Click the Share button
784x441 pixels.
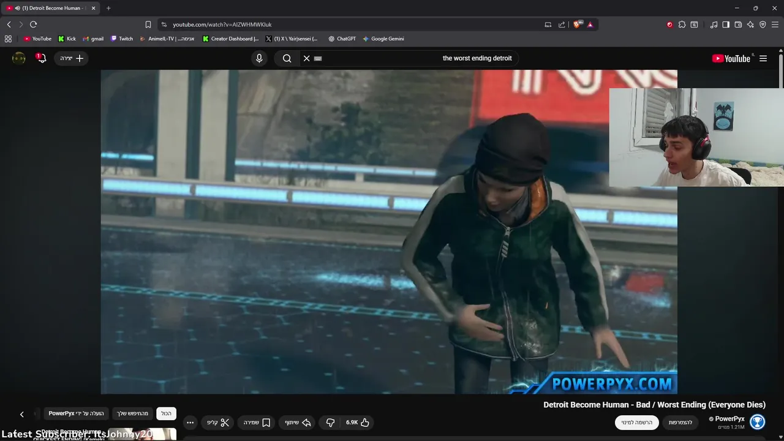pos(298,423)
